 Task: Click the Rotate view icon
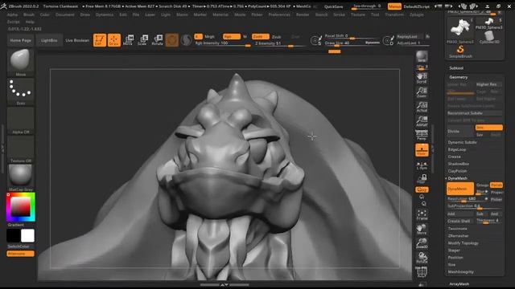point(422,258)
